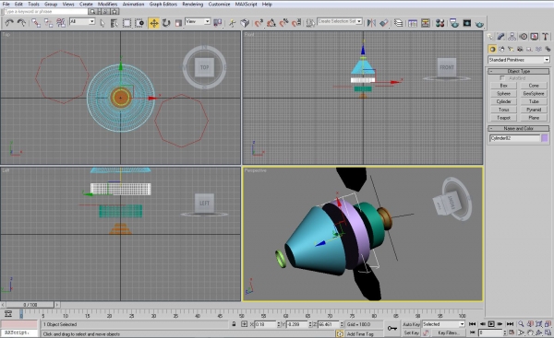Open the Create Selection Set dropdown
This screenshot has width=554, height=338.
tap(340, 21)
